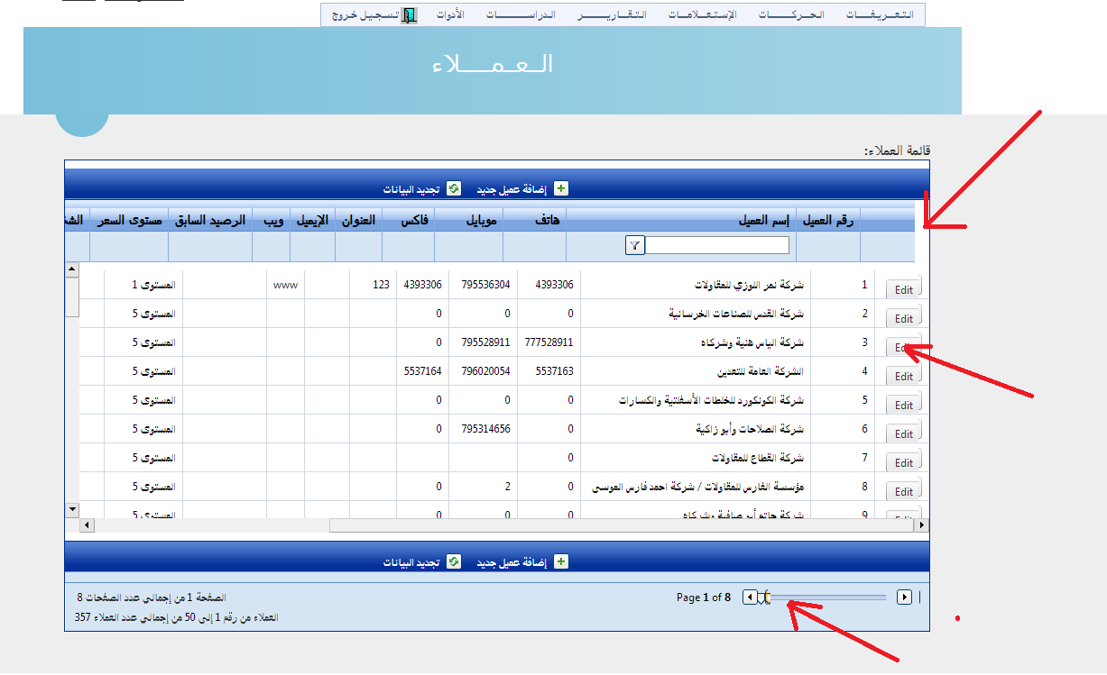Move the pager slider handle

[764, 597]
